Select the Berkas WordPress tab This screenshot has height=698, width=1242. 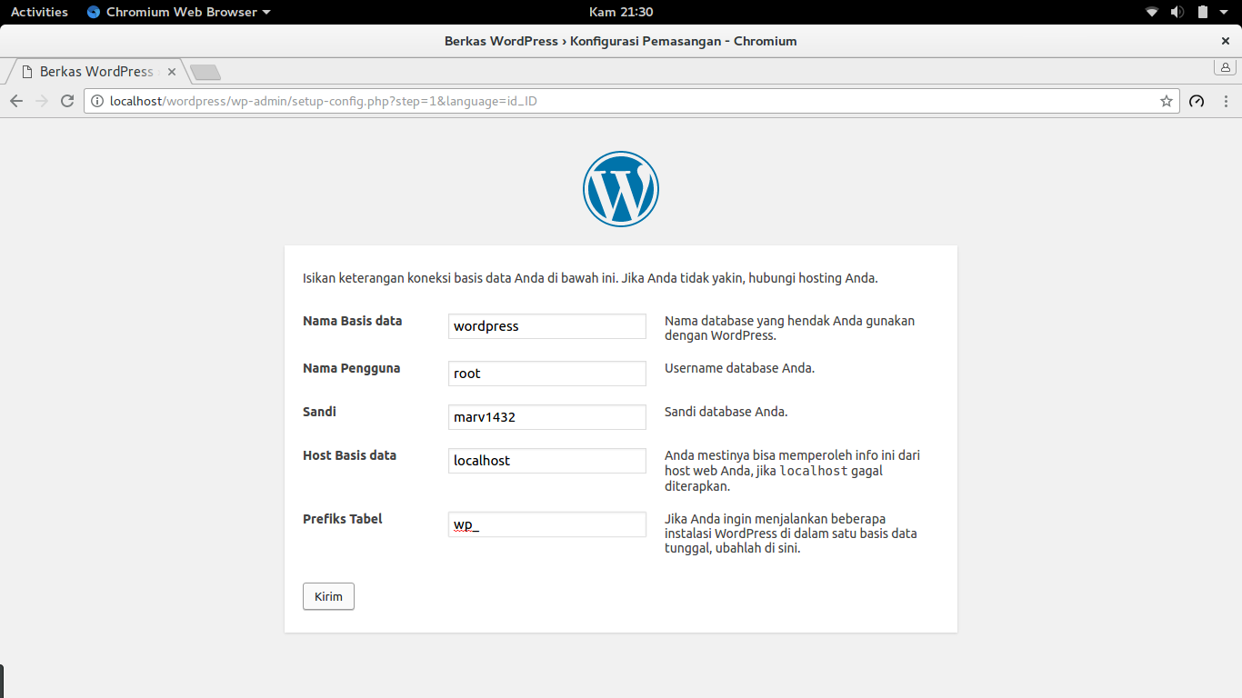[x=96, y=72]
